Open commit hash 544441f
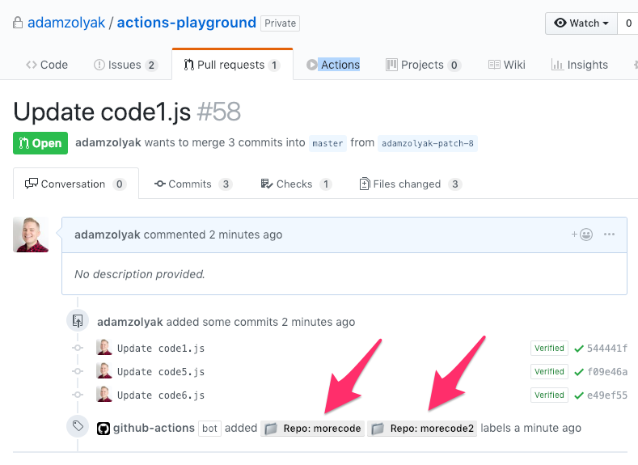The height and width of the screenshot is (465, 638). (x=607, y=349)
